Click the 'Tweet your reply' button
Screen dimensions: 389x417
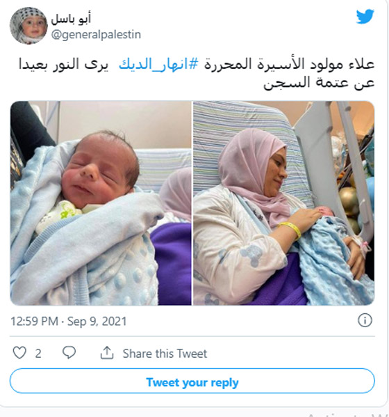(192, 381)
